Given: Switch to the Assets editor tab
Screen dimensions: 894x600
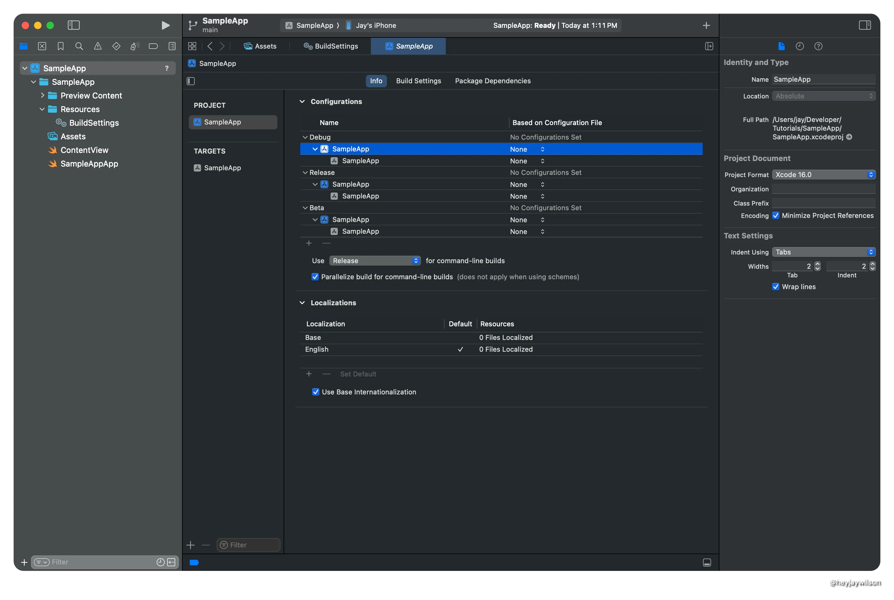Looking at the screenshot, I should coord(260,46).
